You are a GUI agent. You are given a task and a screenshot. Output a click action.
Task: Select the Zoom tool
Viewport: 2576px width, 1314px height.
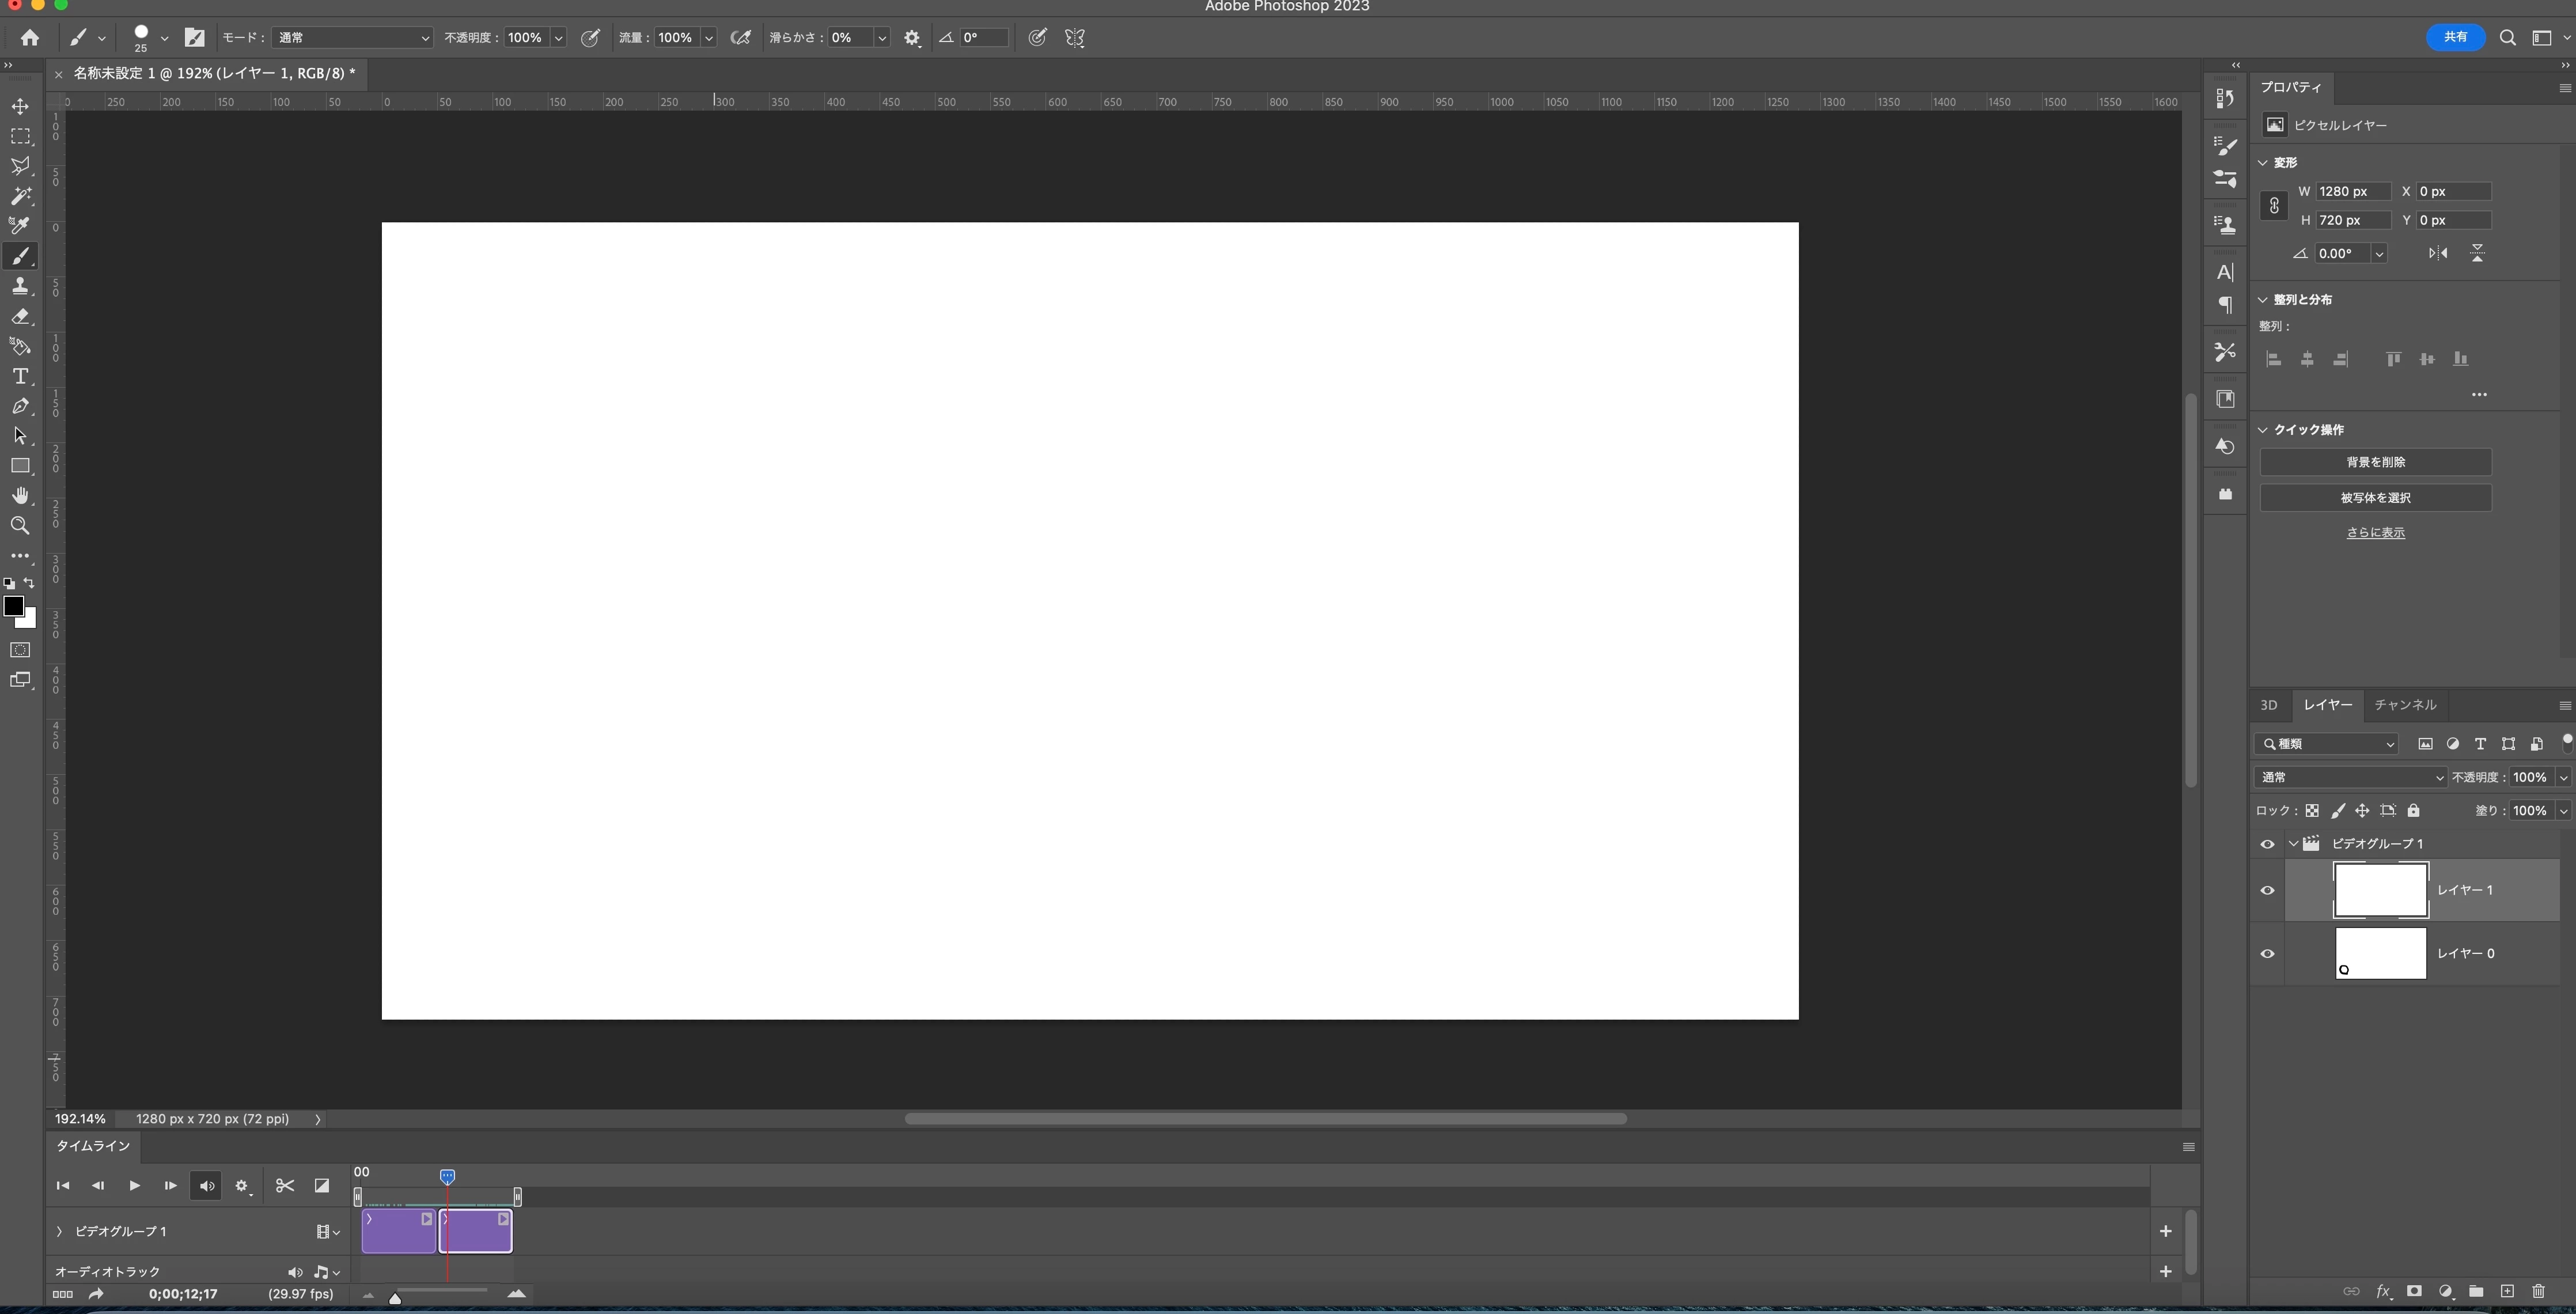pyautogui.click(x=20, y=526)
